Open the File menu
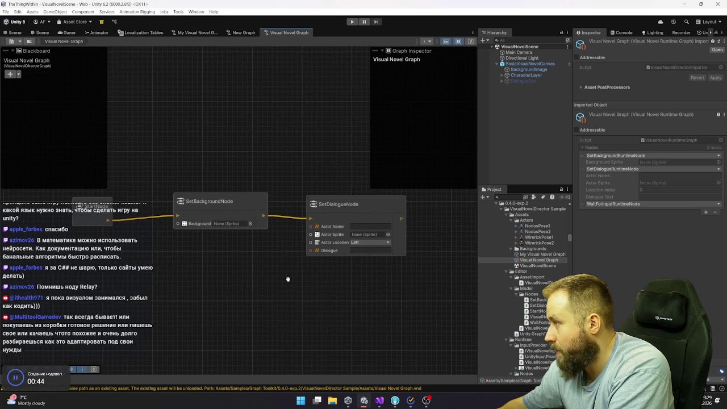Viewport: 727px width, 409px height. point(6,12)
